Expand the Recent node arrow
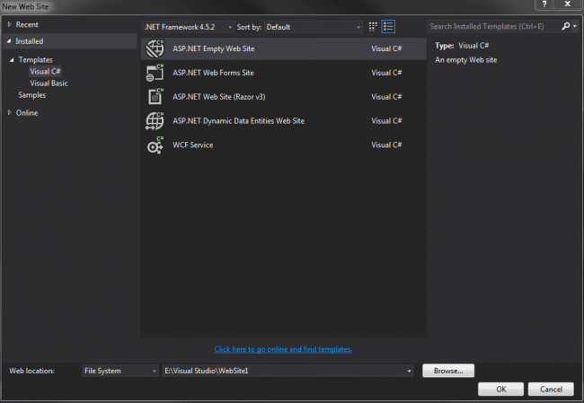584x403 pixels. point(10,24)
